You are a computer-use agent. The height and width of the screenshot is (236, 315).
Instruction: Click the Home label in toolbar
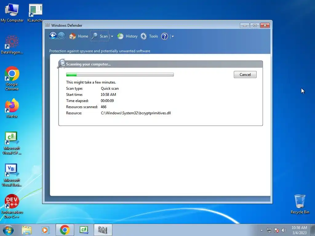tap(83, 36)
